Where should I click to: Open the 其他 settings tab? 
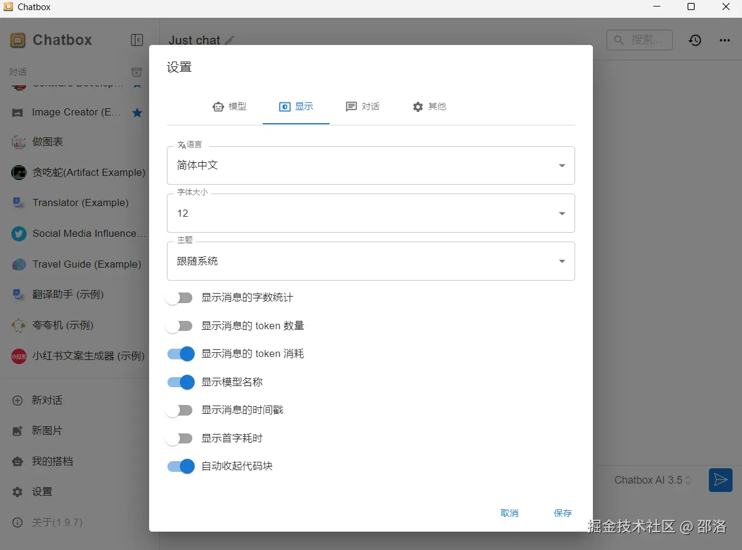coord(430,107)
